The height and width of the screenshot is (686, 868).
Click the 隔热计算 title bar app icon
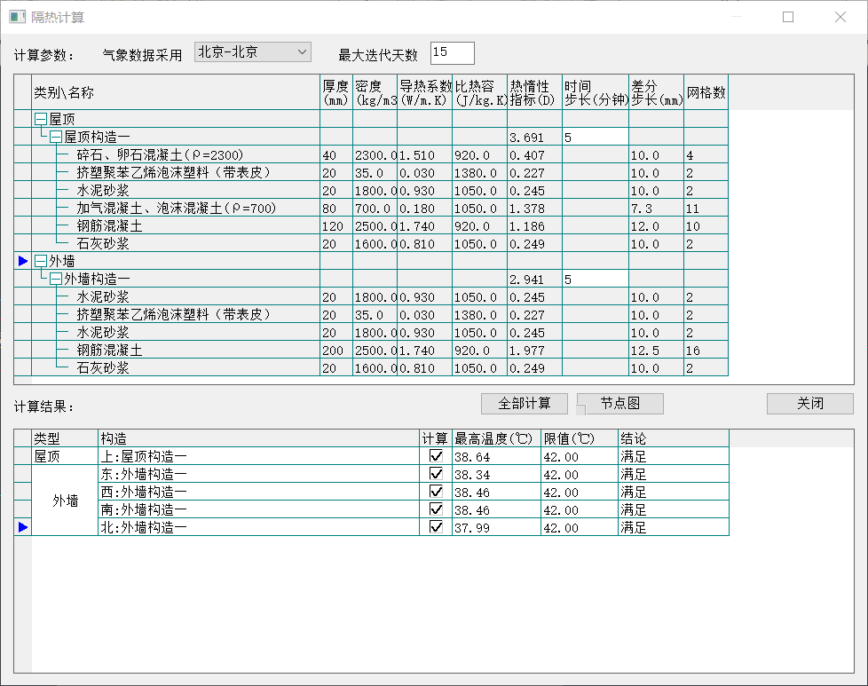(17, 17)
